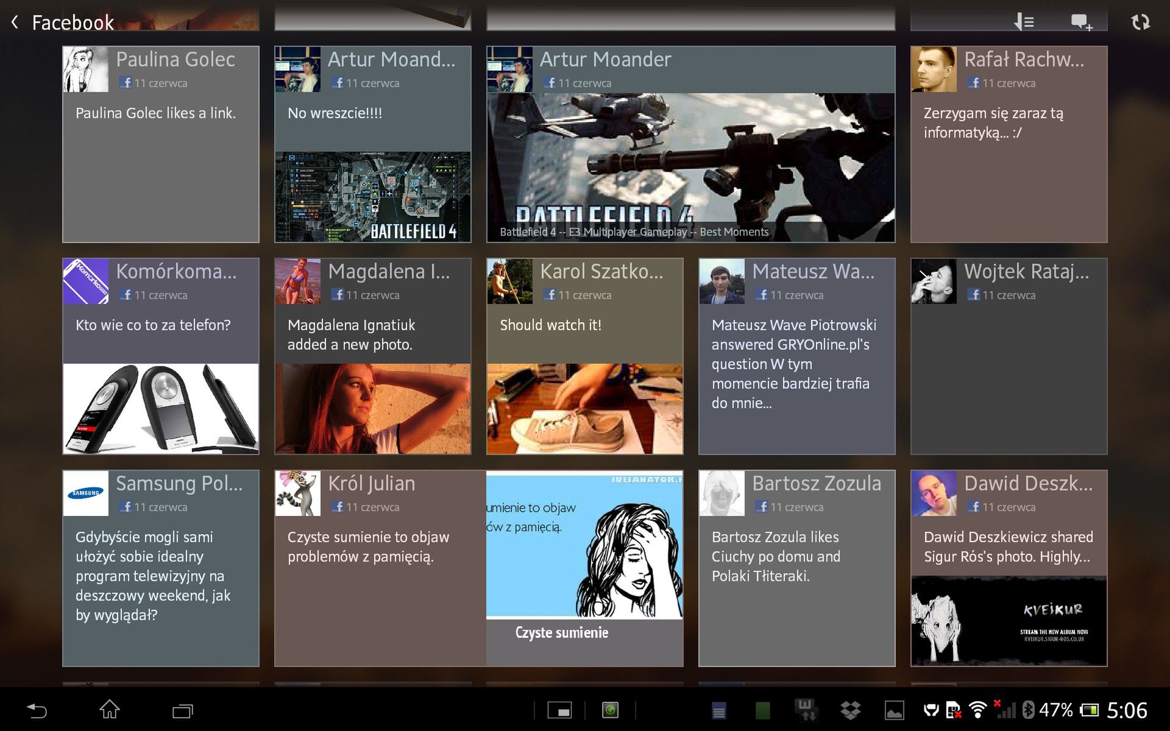Open the small apps window icon
Screen dimensions: 1170x731
(559, 710)
